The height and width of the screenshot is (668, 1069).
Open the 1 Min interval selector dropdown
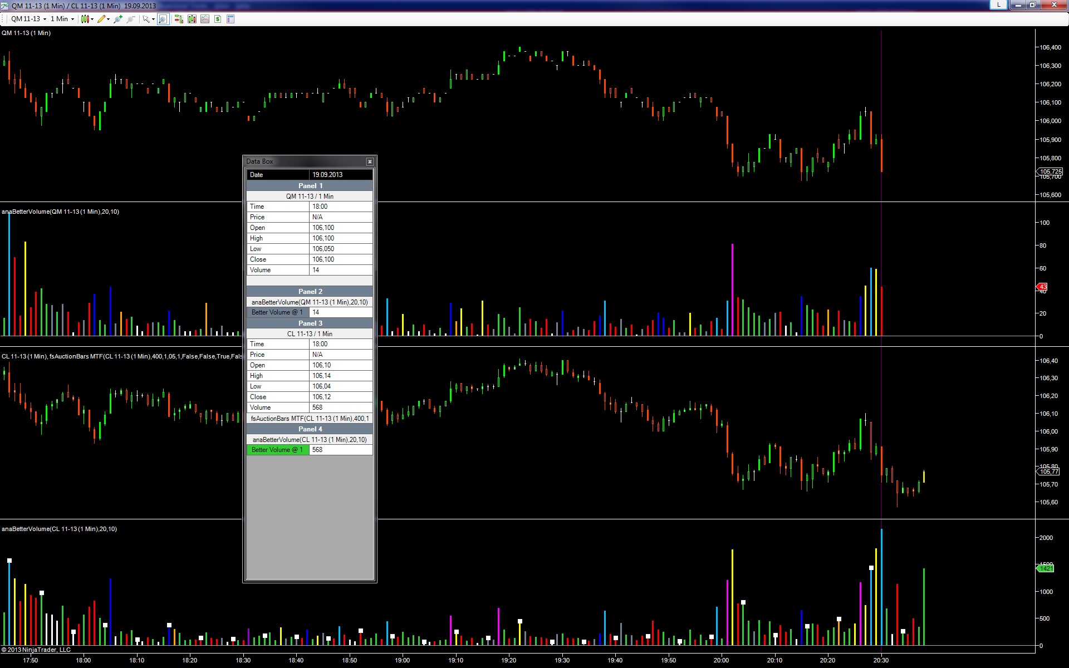tap(62, 19)
